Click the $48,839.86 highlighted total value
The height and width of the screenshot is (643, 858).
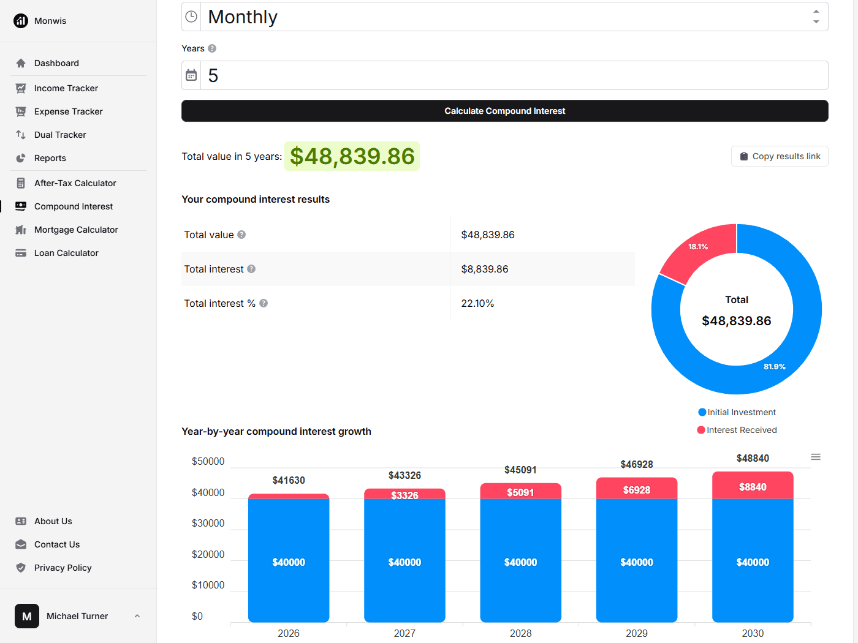(x=352, y=156)
